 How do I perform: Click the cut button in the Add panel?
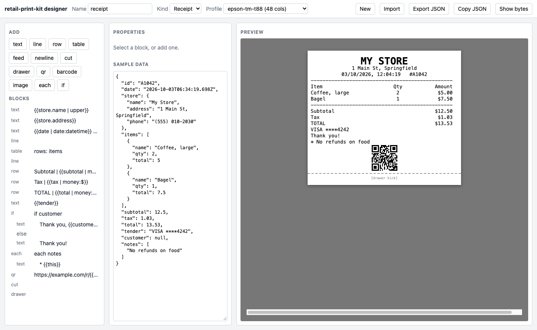tap(68, 58)
